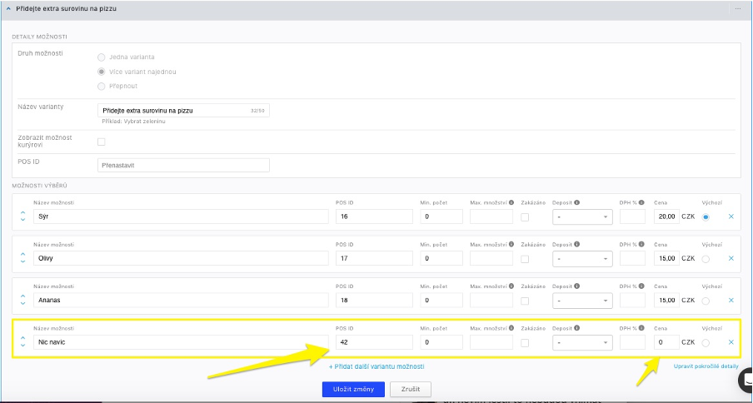Show DPH % info icon in Sýr row

pos(641,202)
